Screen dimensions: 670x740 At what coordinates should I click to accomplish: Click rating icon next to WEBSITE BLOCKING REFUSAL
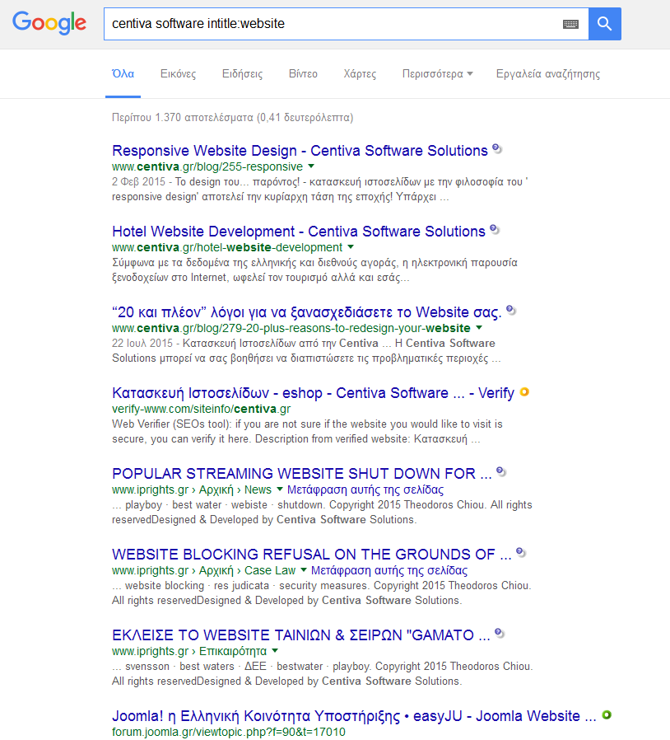521,553
